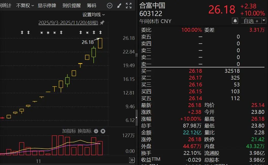Close the volume indicator via the X icon
Image resolution: width=268 pixels, height=165 pixels.
coord(103,132)
